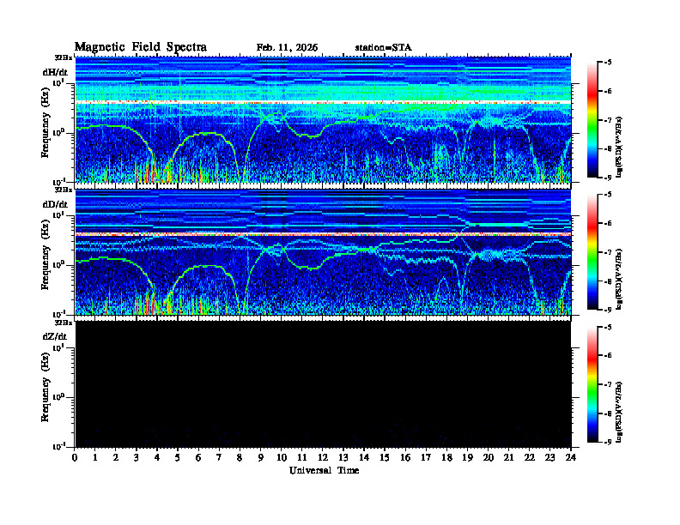This screenshot has height=525, width=680.
Task: Click the dZ/dt color scale bar
Action: point(592,384)
